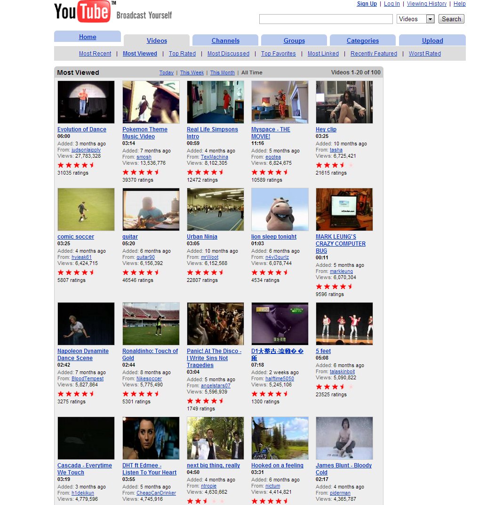Screen dimensions: 487x505
Task: Switch to the Home tab
Action: tap(88, 37)
